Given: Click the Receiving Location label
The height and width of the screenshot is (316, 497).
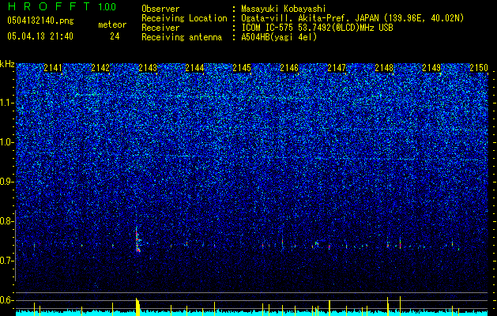Looking at the screenshot, I should coord(184,18).
